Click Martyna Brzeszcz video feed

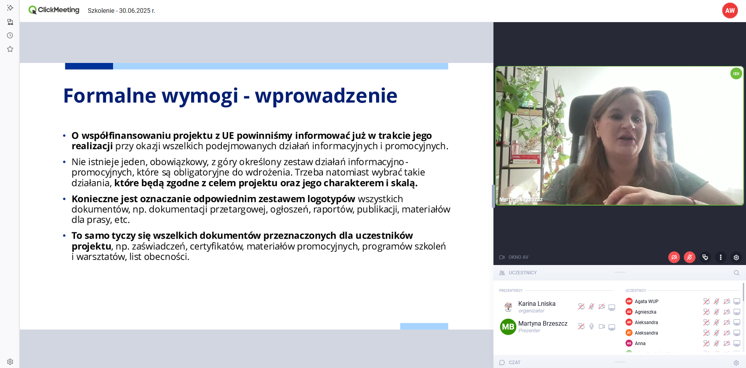619,136
